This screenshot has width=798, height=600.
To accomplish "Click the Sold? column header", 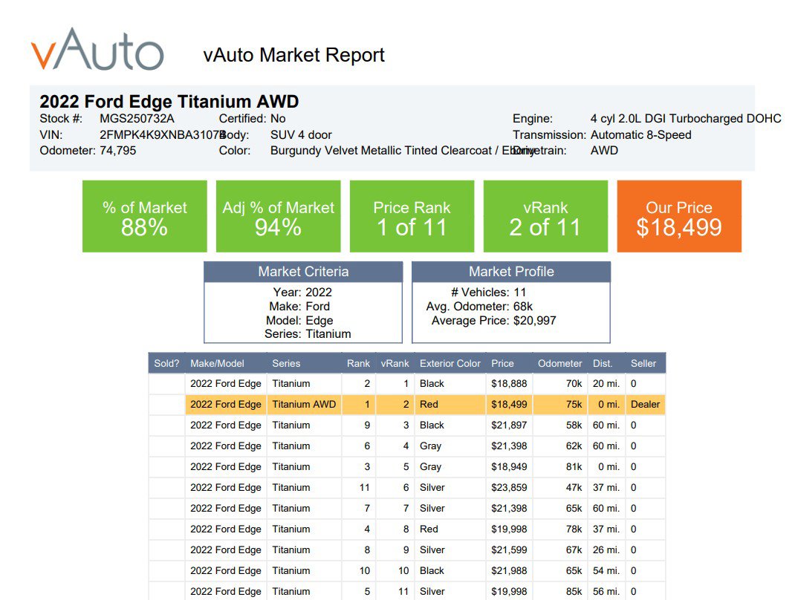I will coord(166,363).
